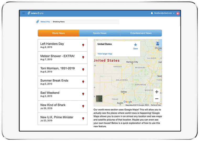199x141 pixels.
Task: Click Dallas on the map
Action: click(124, 92)
